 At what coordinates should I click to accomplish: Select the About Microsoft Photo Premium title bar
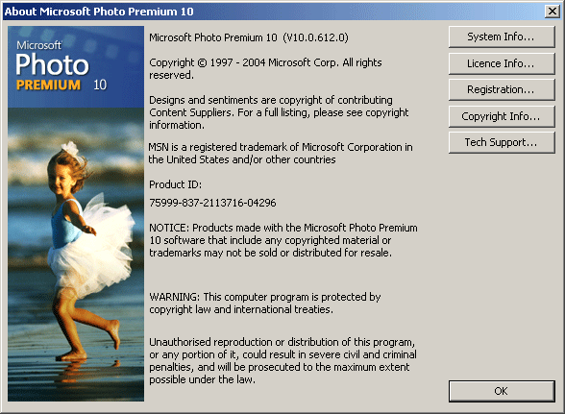pyautogui.click(x=274, y=12)
